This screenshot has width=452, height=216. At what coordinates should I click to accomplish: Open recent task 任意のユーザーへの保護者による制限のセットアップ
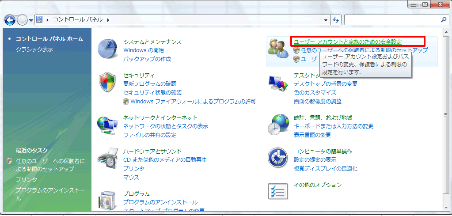(x=50, y=165)
